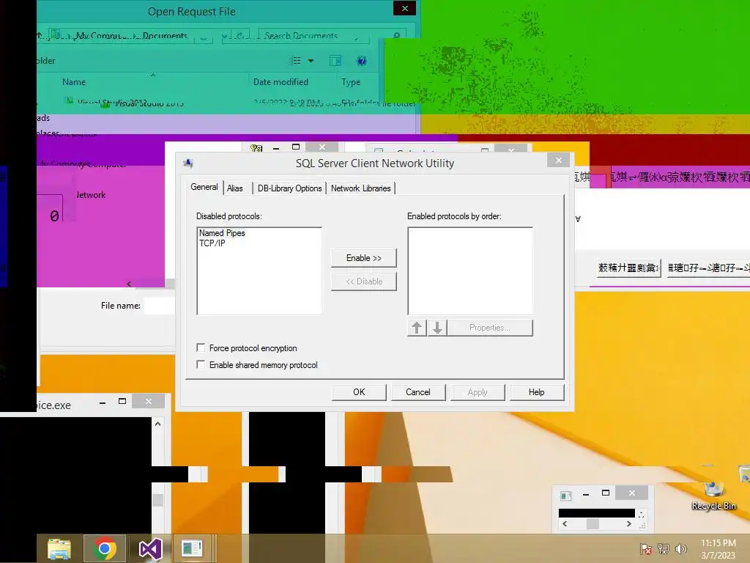Confirm with the OK button

[x=359, y=392]
